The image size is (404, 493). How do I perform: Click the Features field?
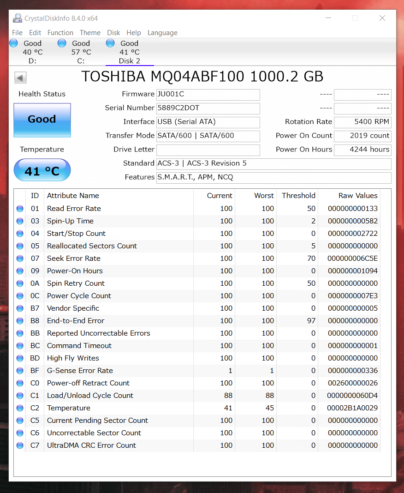pyautogui.click(x=273, y=177)
